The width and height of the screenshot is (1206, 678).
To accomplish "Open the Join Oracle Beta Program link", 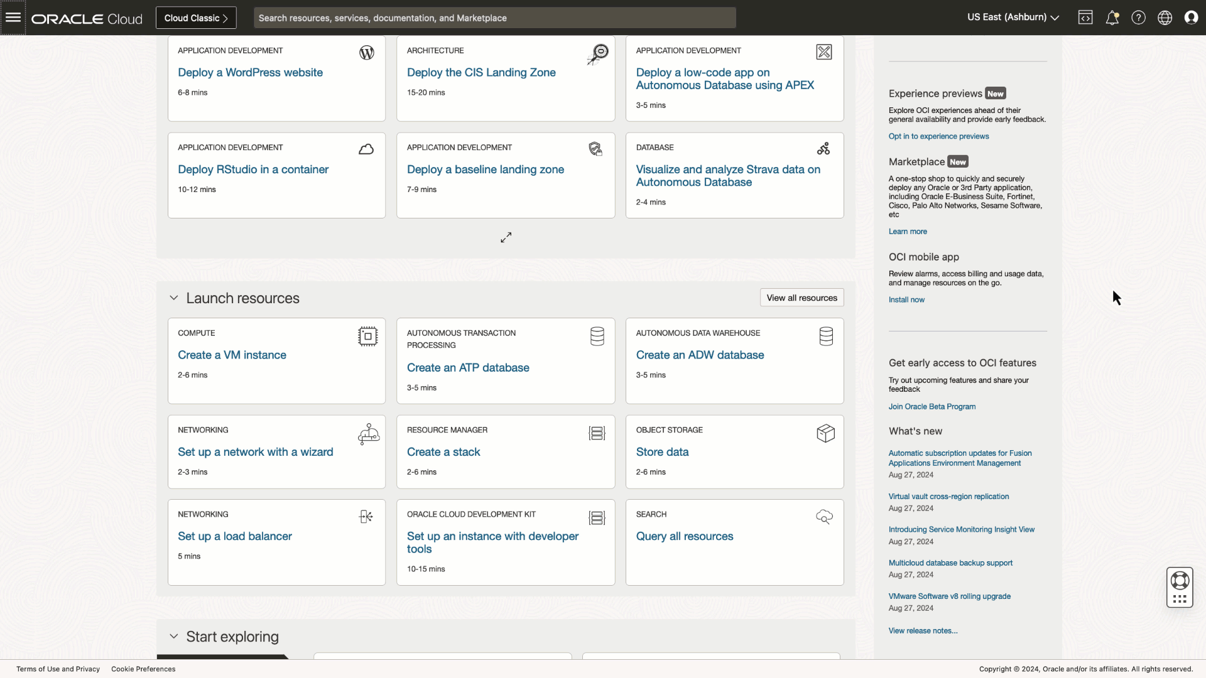I will (x=932, y=406).
